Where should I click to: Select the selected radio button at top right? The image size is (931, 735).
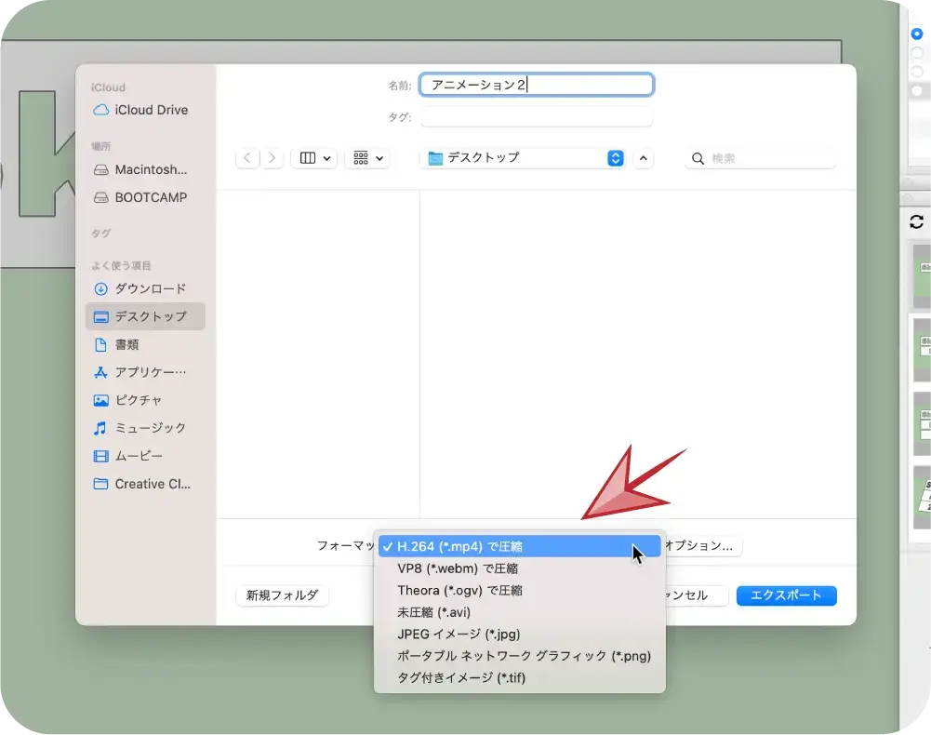pos(916,33)
